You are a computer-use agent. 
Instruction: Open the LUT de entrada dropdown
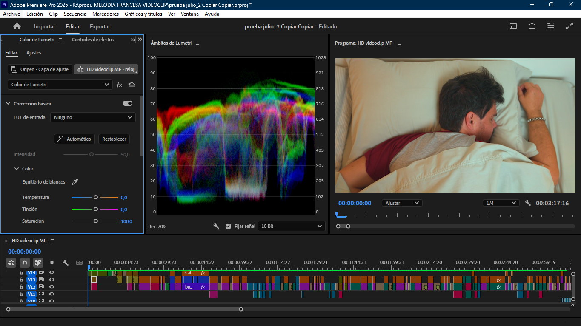(x=93, y=117)
